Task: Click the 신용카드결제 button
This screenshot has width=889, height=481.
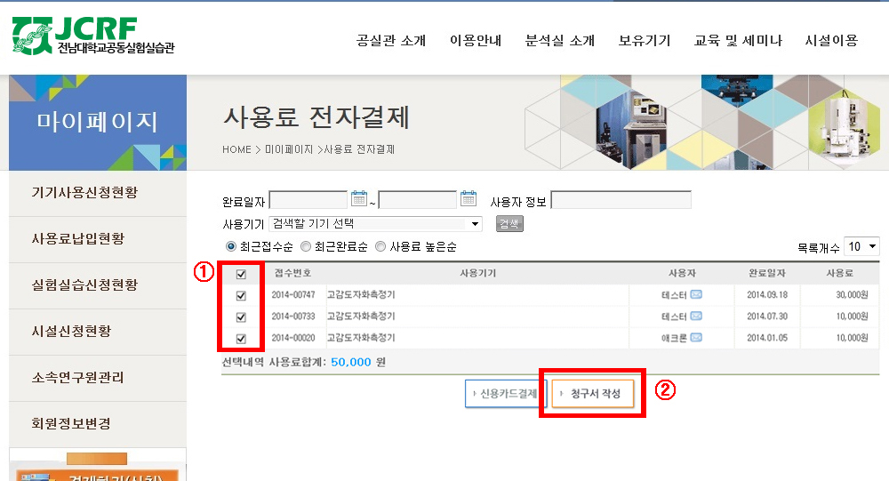Action: (x=505, y=393)
